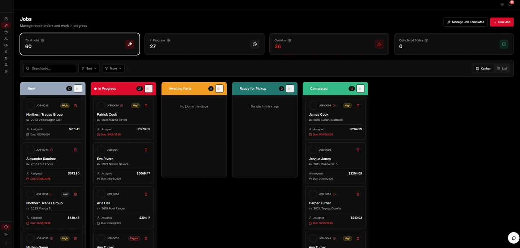The image size is (520, 248).
Task: Open Harper Turner job card
Action: [335, 207]
